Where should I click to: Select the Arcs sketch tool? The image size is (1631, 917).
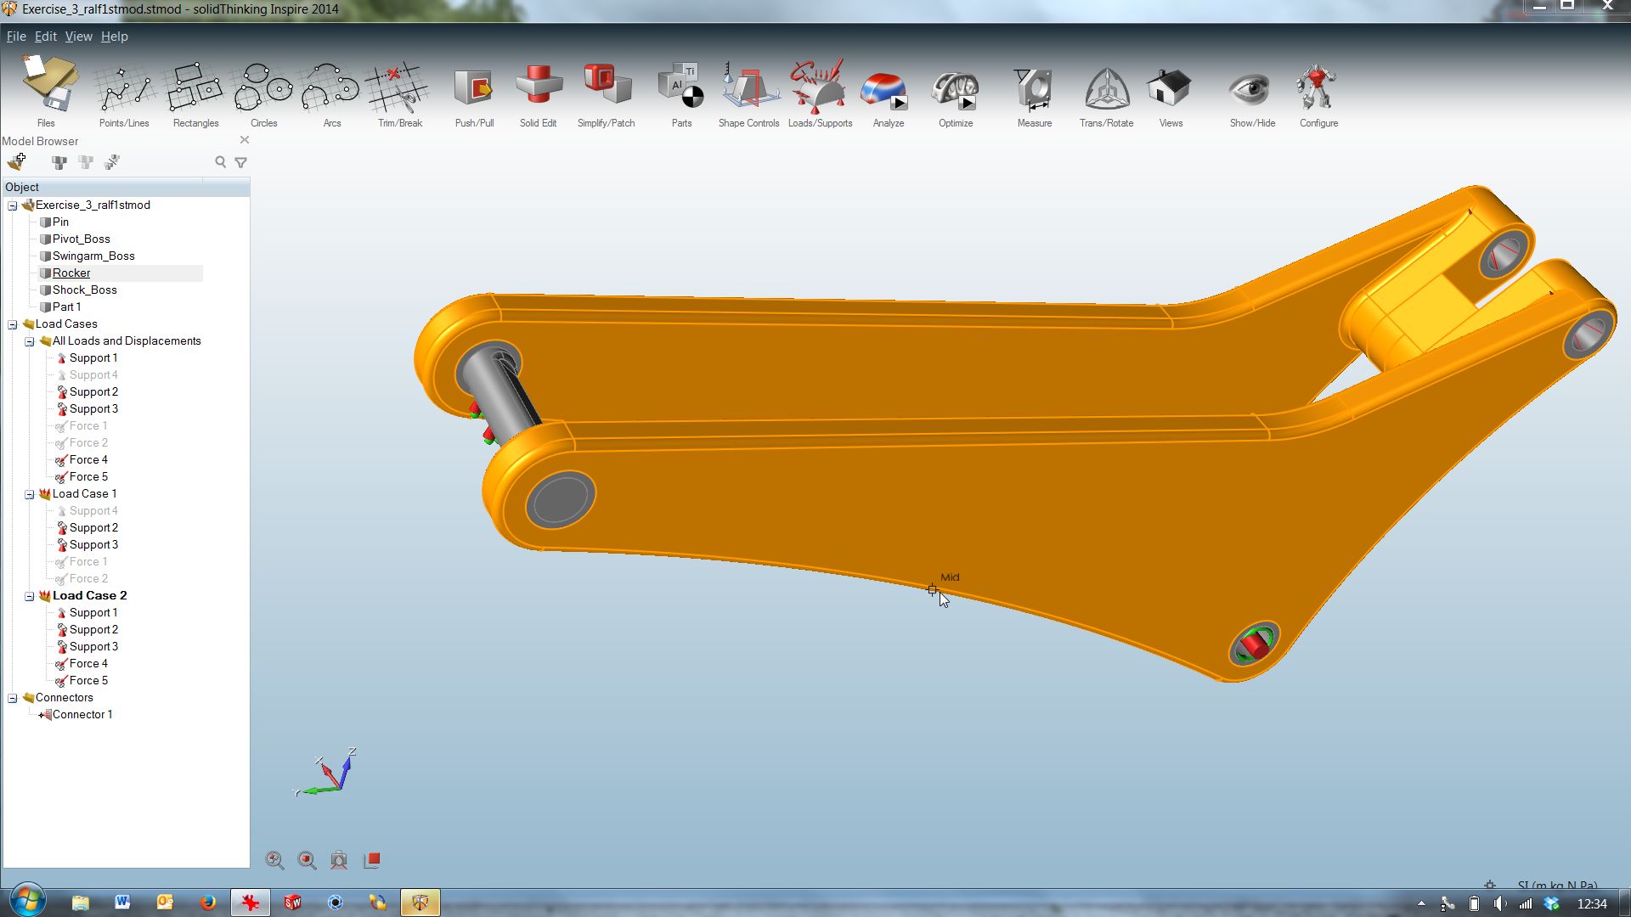[330, 87]
